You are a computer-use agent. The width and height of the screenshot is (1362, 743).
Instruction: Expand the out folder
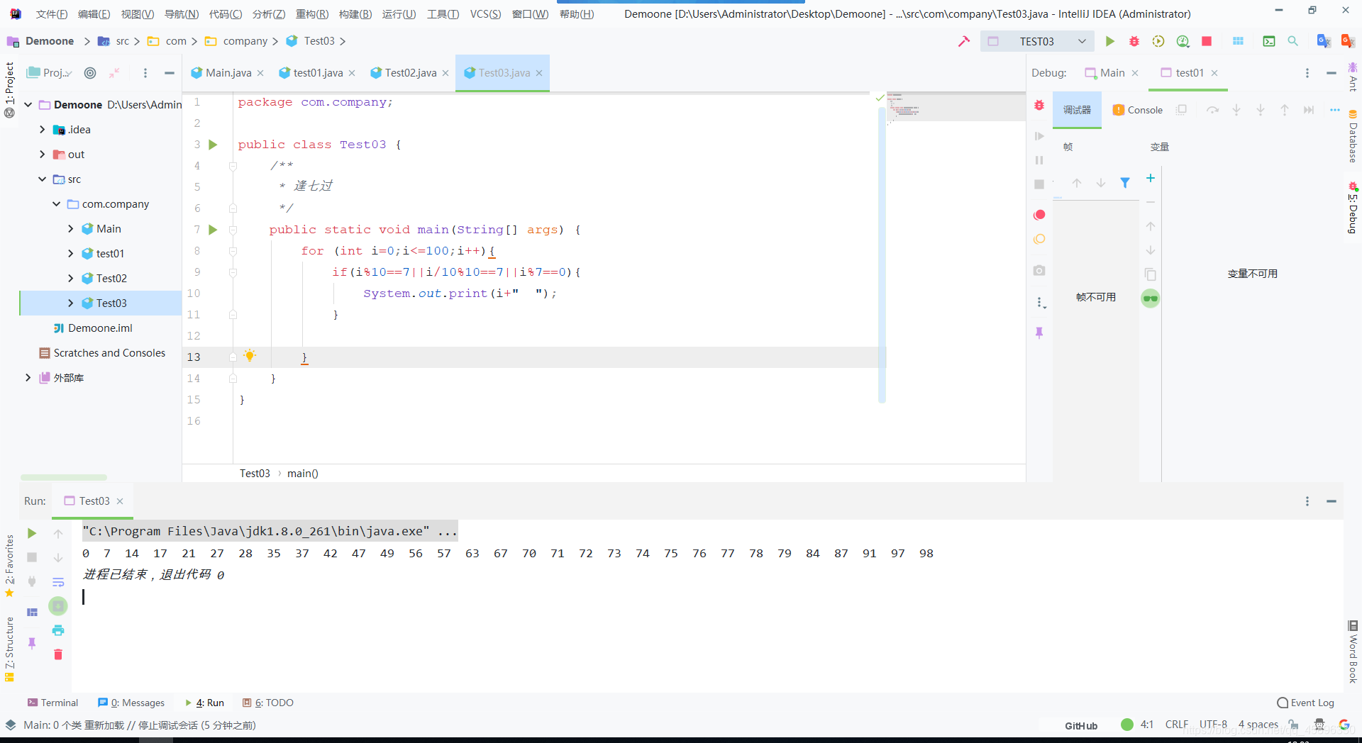(x=43, y=154)
